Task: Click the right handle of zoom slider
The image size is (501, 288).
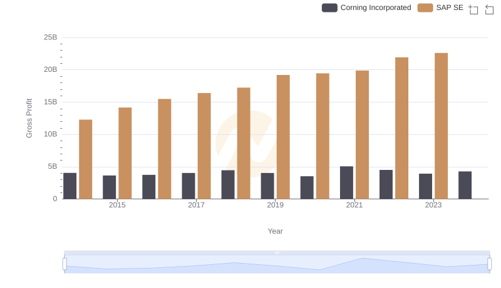Action: pos(490,264)
